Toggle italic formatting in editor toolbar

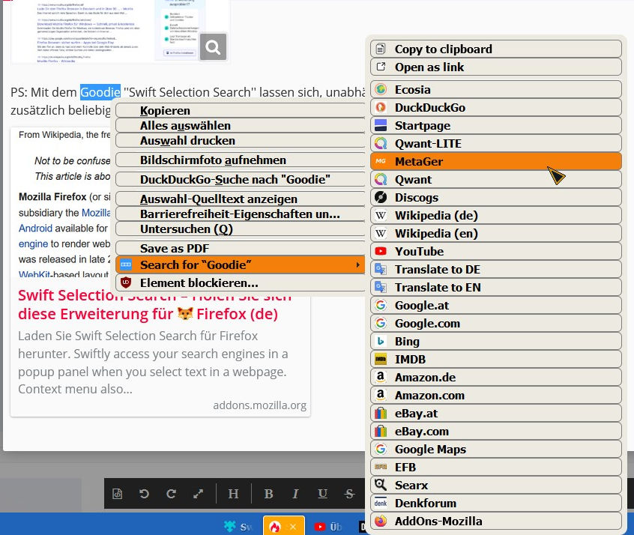tap(295, 494)
